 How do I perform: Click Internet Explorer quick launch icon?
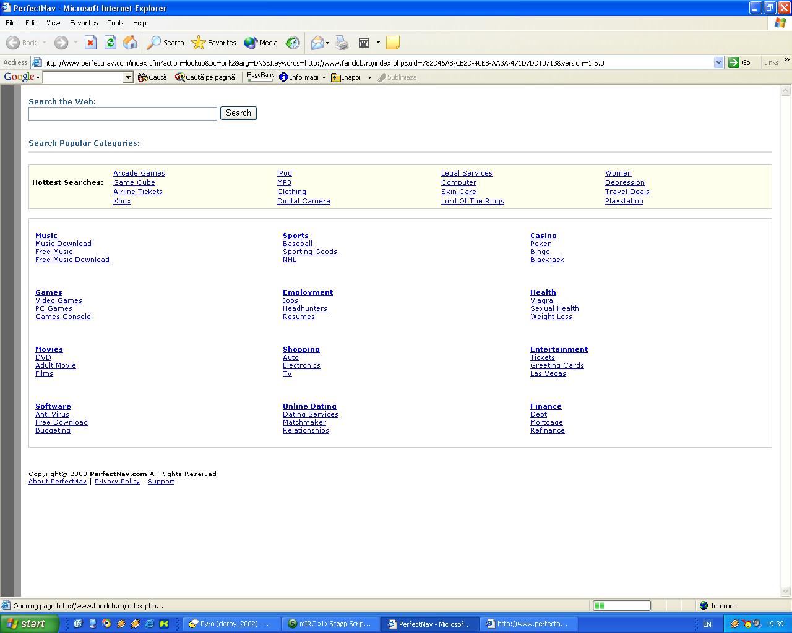click(x=149, y=624)
